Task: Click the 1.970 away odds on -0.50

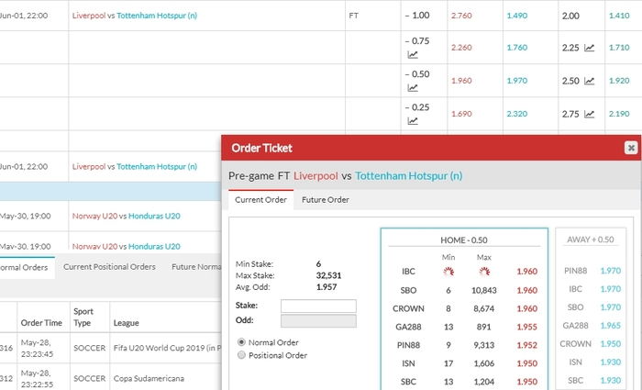Action: coord(516,81)
